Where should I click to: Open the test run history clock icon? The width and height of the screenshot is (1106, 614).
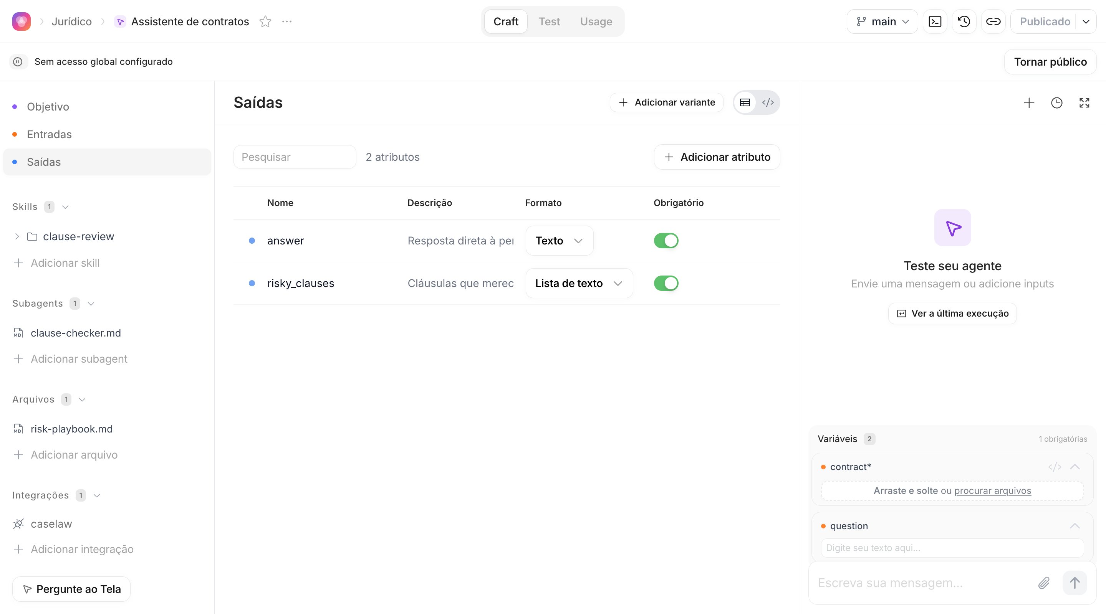tap(1056, 103)
